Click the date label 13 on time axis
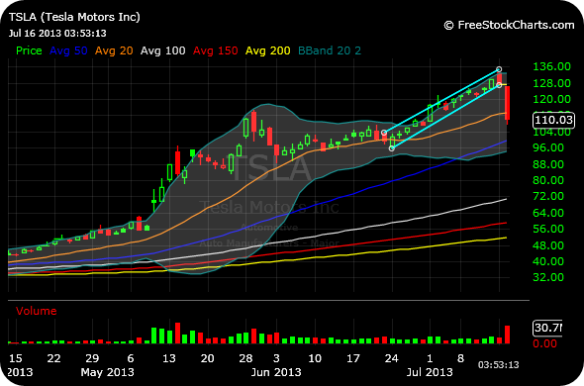Image resolution: width=584 pixels, height=386 pixels. pyautogui.click(x=168, y=358)
